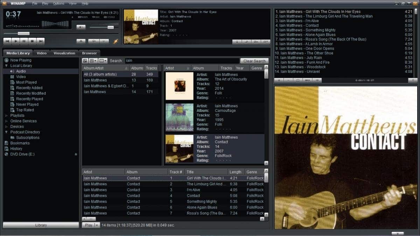Screen dimensions: 420x236
Task: Eject the DVD Drive (E:)
Action: tap(76, 154)
